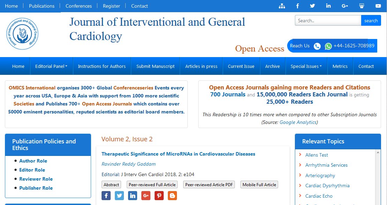Click Contact in the top bar
Image resolution: width=387 pixels, height=205 pixels.
[140, 6]
